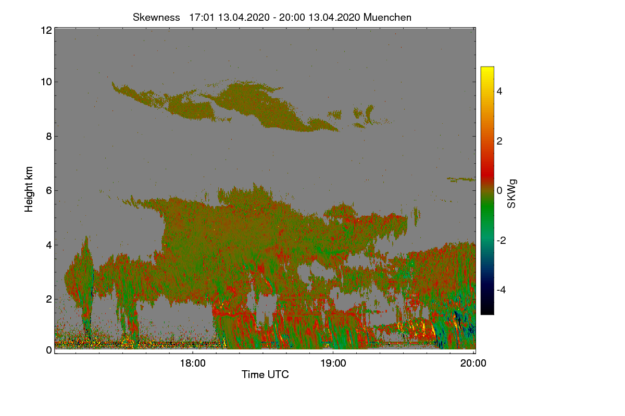
Task: Click the 'Height km' axis label
Action: 29,189
